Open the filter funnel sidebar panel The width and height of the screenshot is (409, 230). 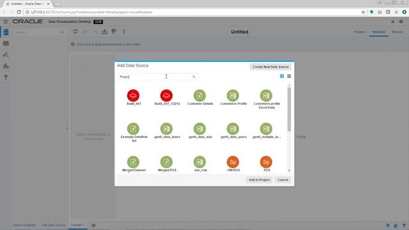[6, 77]
